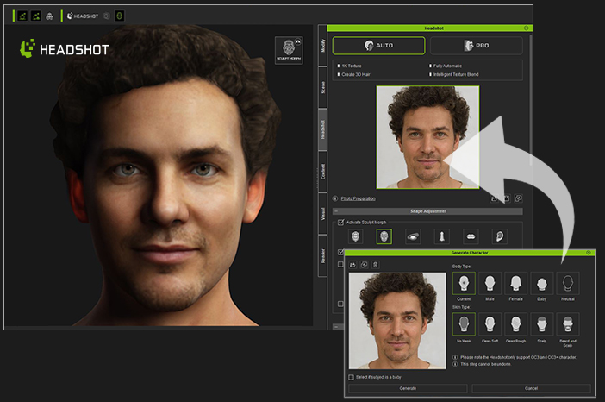Toggle Activate Sculpt Morph checkbox
Screen dimensions: 605x402
click(x=341, y=222)
